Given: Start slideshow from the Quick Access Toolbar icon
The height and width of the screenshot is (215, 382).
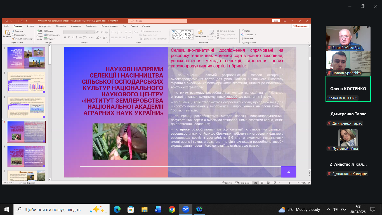Looking at the screenshot, I should 22,21.
